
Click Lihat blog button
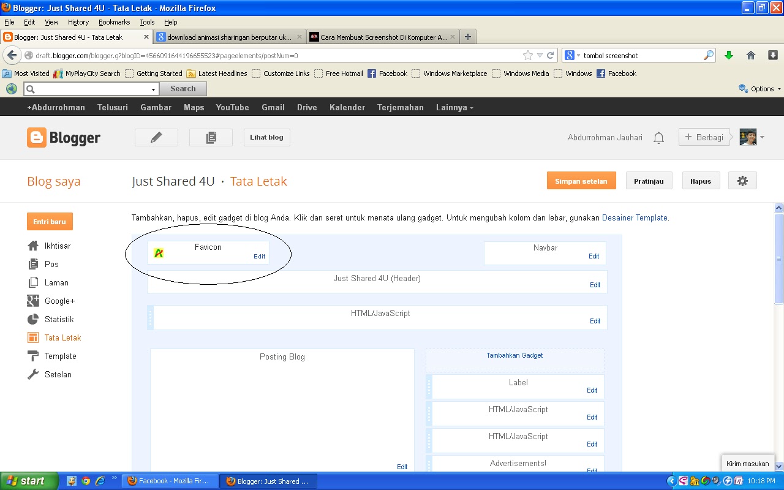coord(266,137)
